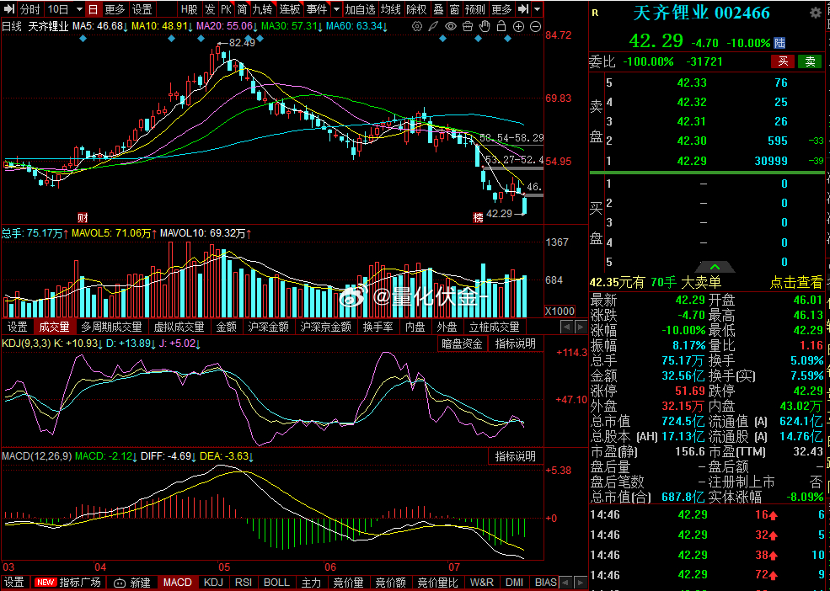This screenshot has height=591, width=830.
Task: Open the gear settings icon beside stock title
Action: pos(816,13)
